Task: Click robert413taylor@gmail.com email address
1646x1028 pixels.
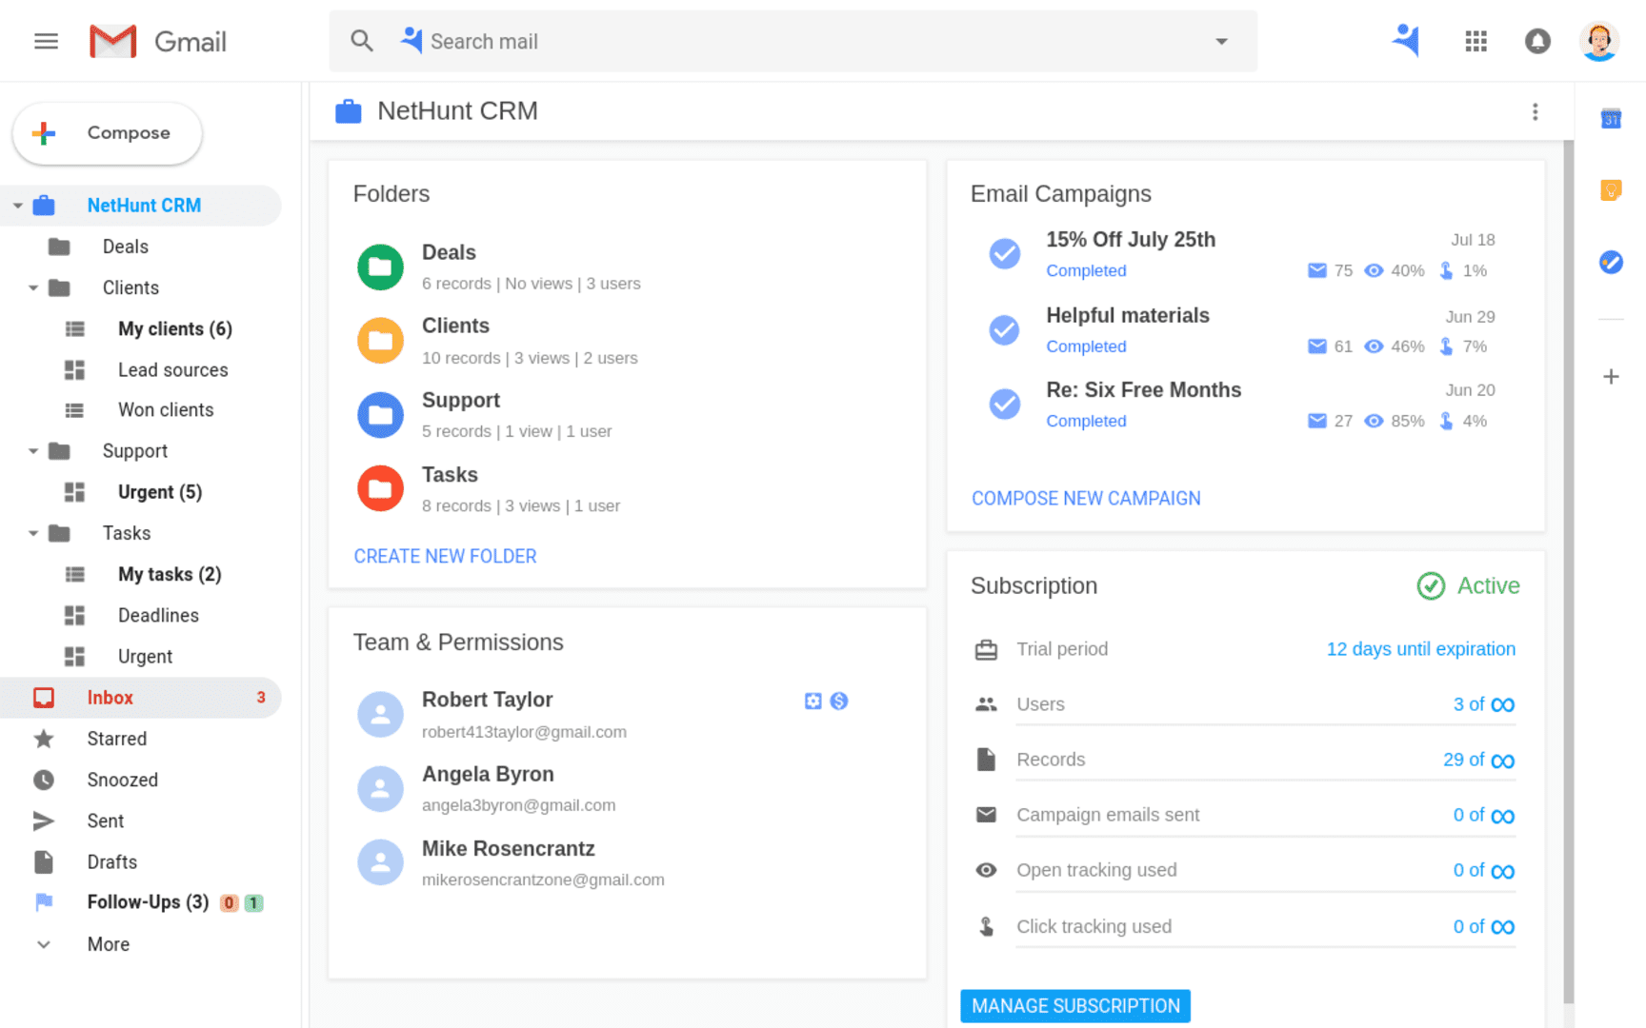Action: pyautogui.click(x=524, y=732)
